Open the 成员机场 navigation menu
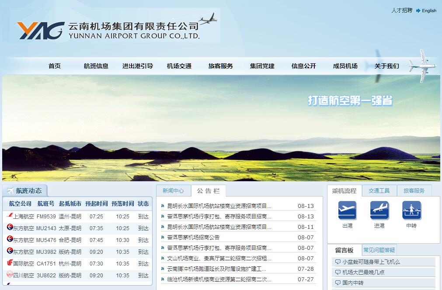Image resolution: width=442 pixels, height=290 pixels. pyautogui.click(x=345, y=66)
